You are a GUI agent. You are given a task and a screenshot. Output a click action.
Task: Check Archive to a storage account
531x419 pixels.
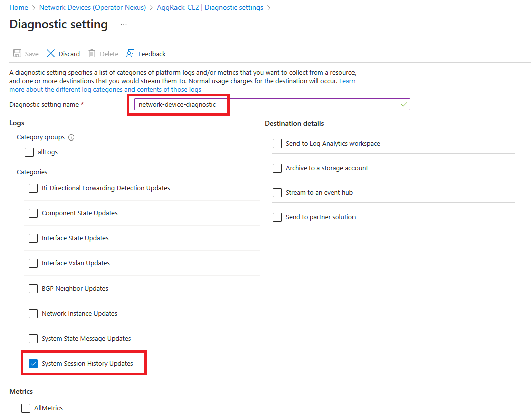[x=277, y=168]
